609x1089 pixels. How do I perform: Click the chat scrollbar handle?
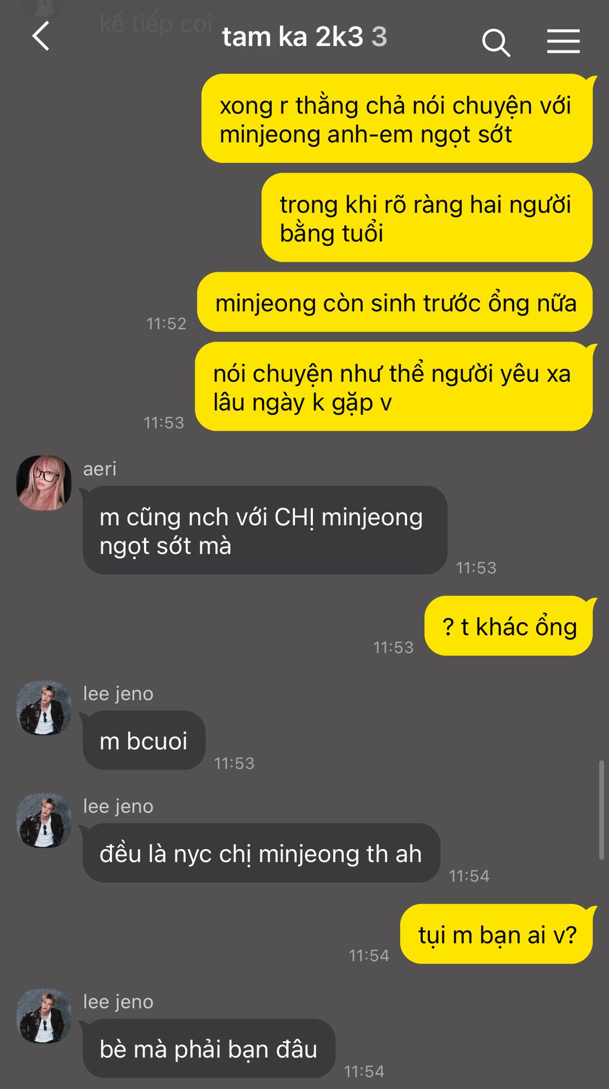pyautogui.click(x=601, y=810)
